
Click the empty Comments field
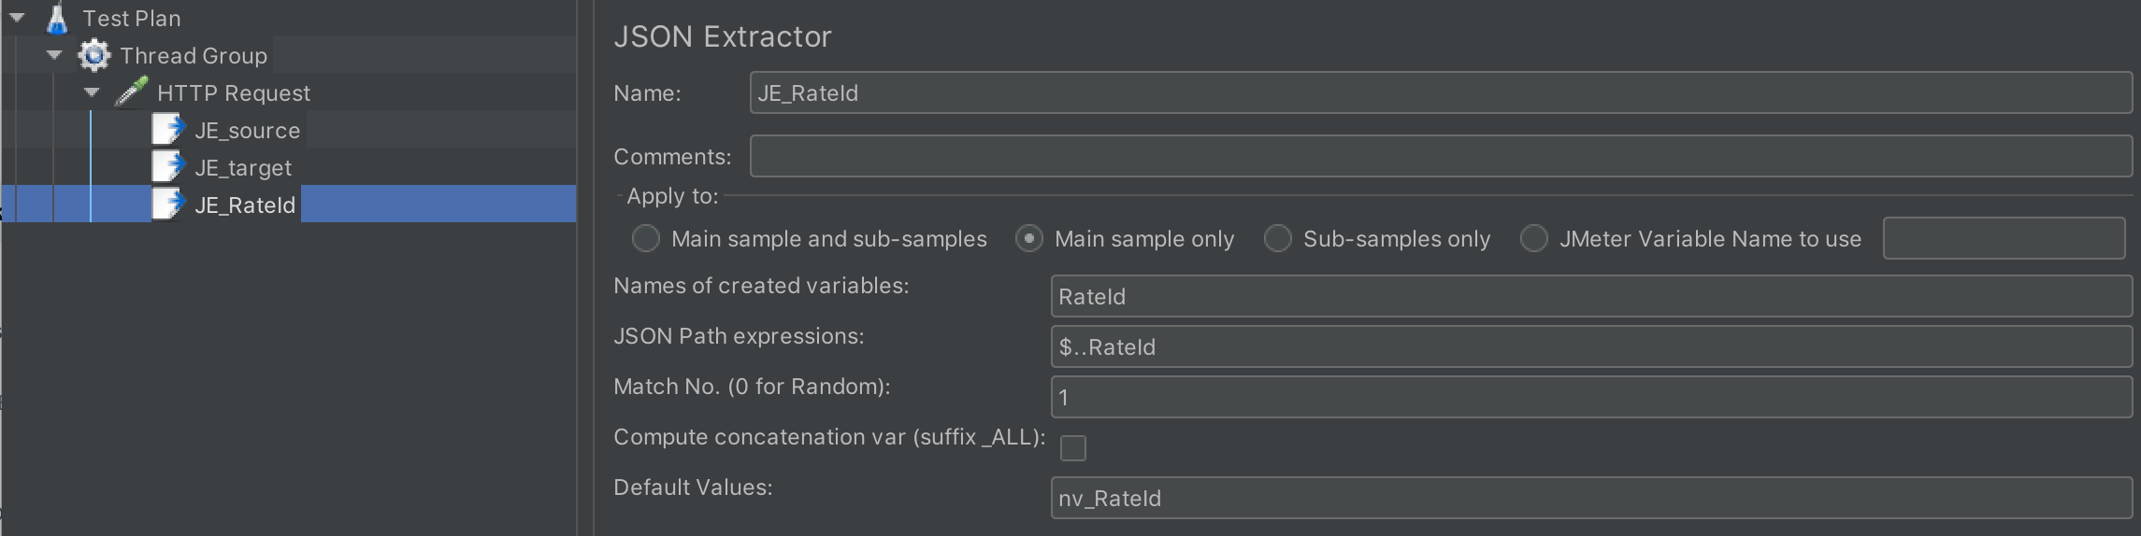click(1440, 156)
